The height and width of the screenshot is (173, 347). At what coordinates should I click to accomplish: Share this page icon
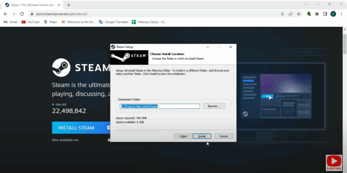coord(290,14)
